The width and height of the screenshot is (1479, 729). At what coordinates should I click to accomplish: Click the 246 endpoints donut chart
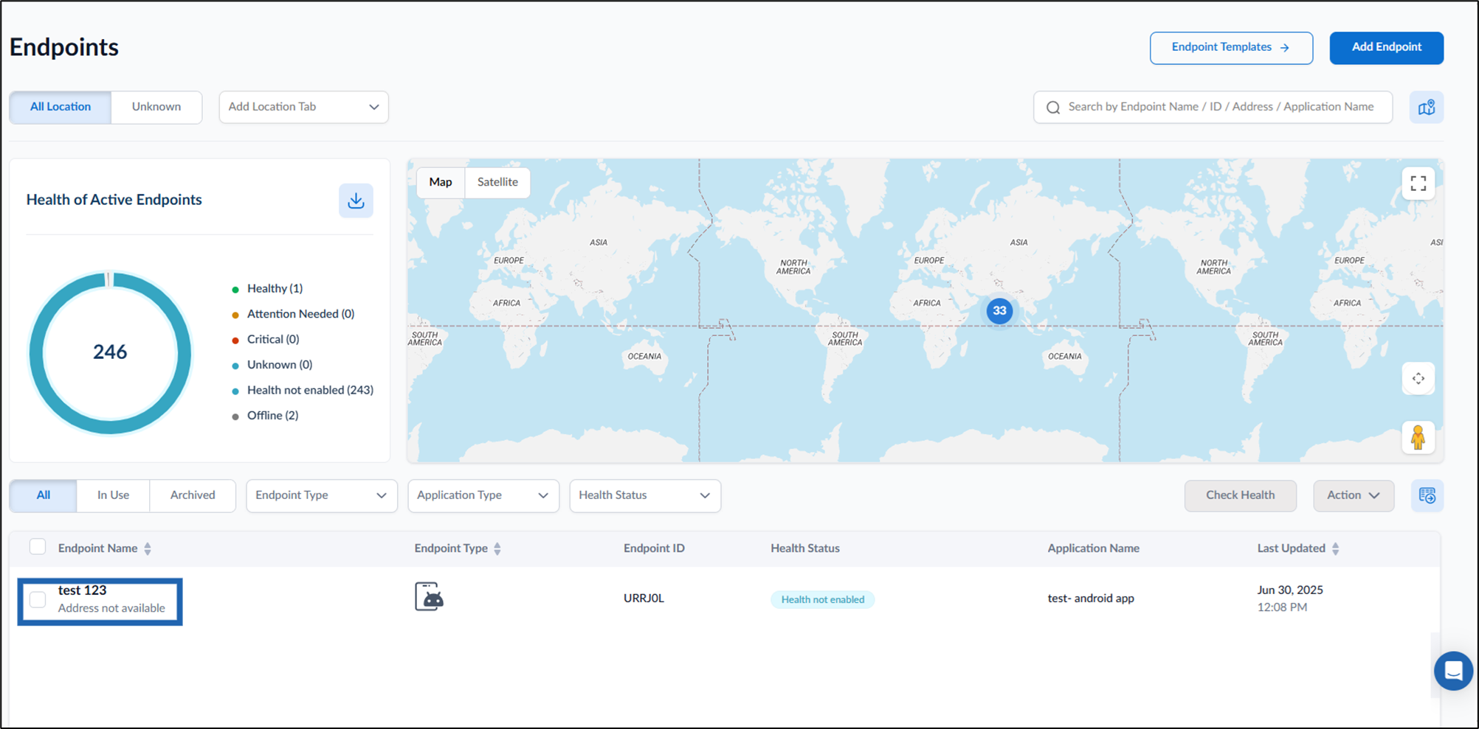tap(110, 352)
